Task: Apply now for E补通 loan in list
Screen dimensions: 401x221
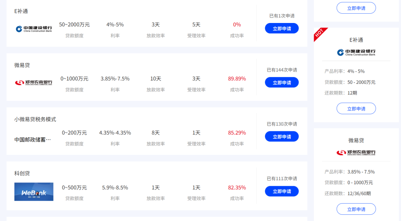Action: [282, 29]
